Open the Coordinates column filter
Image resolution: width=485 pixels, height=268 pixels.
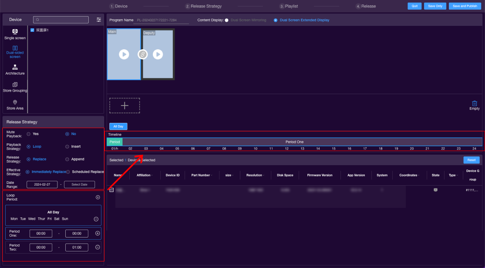(x=418, y=176)
